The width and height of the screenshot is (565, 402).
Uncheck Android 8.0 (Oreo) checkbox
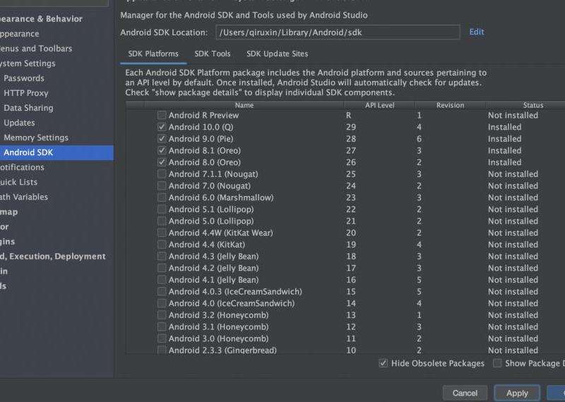(162, 162)
